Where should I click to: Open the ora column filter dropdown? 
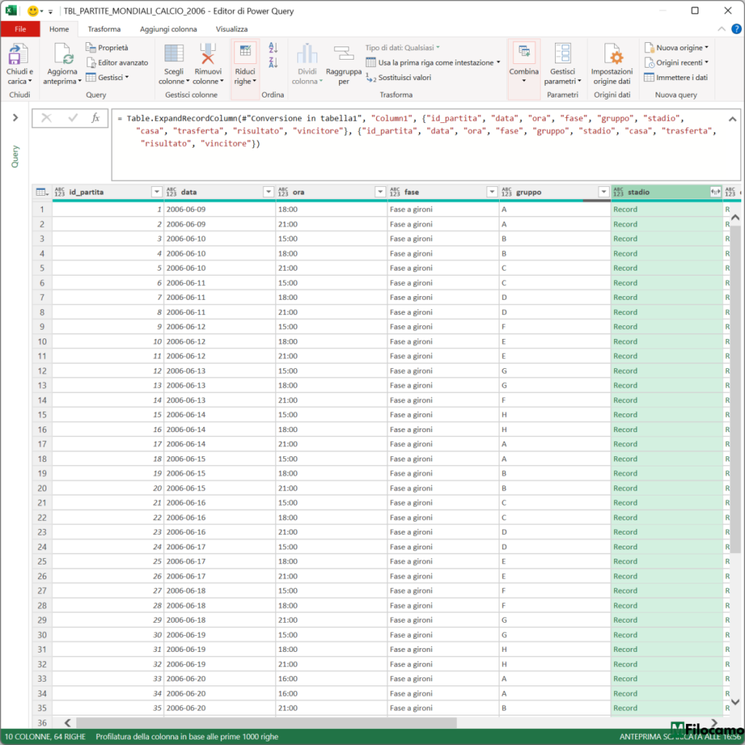tap(380, 192)
